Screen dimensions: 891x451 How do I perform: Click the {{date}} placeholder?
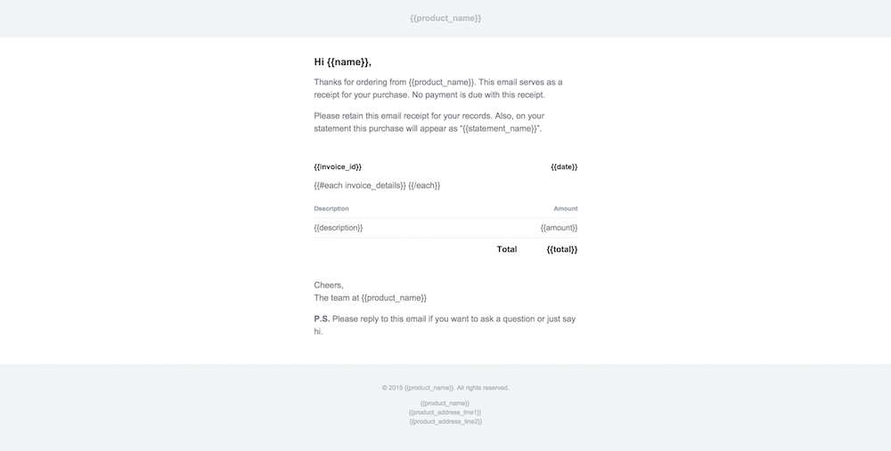564,166
